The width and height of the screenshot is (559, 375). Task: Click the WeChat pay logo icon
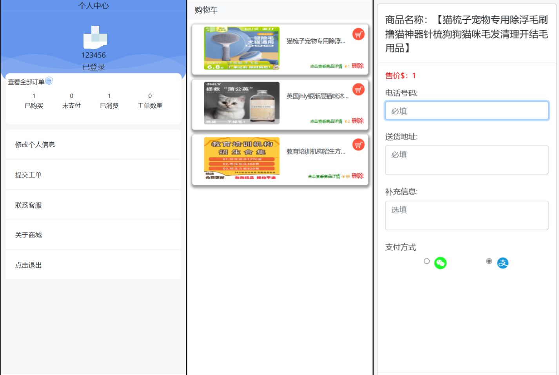[x=440, y=263]
